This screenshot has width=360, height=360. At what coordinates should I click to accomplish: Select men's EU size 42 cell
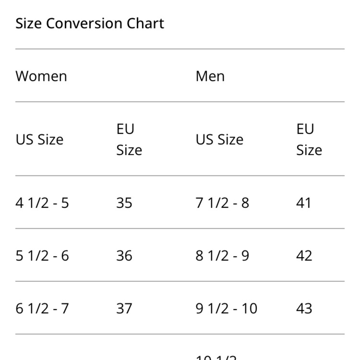coord(304,256)
